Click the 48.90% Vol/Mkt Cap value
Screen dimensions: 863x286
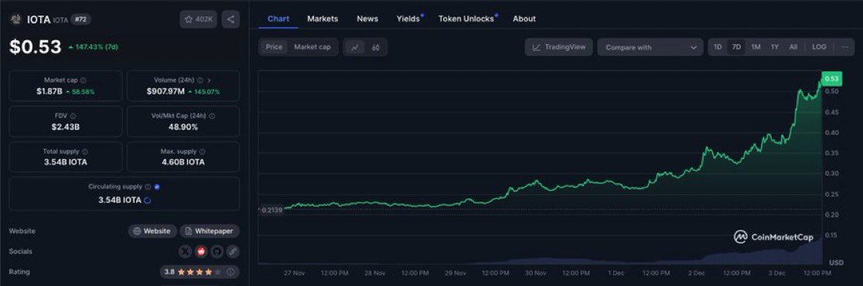[x=182, y=127]
